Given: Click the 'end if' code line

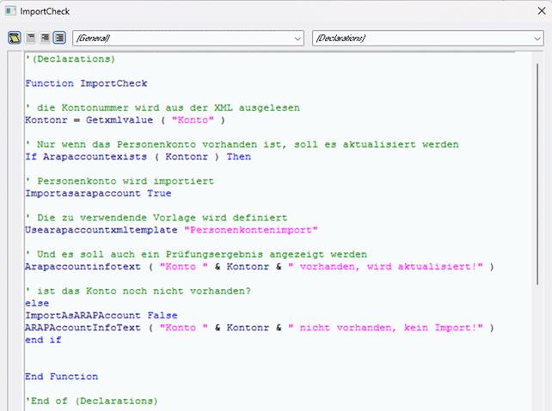Looking at the screenshot, I should pos(43,341).
